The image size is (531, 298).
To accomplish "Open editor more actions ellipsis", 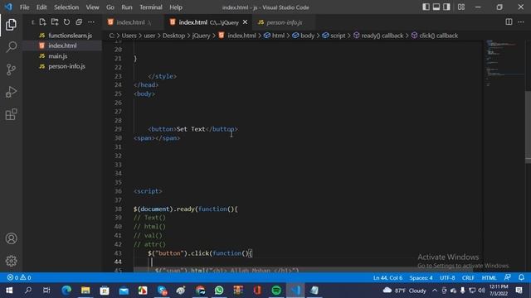I will pyautogui.click(x=521, y=22).
